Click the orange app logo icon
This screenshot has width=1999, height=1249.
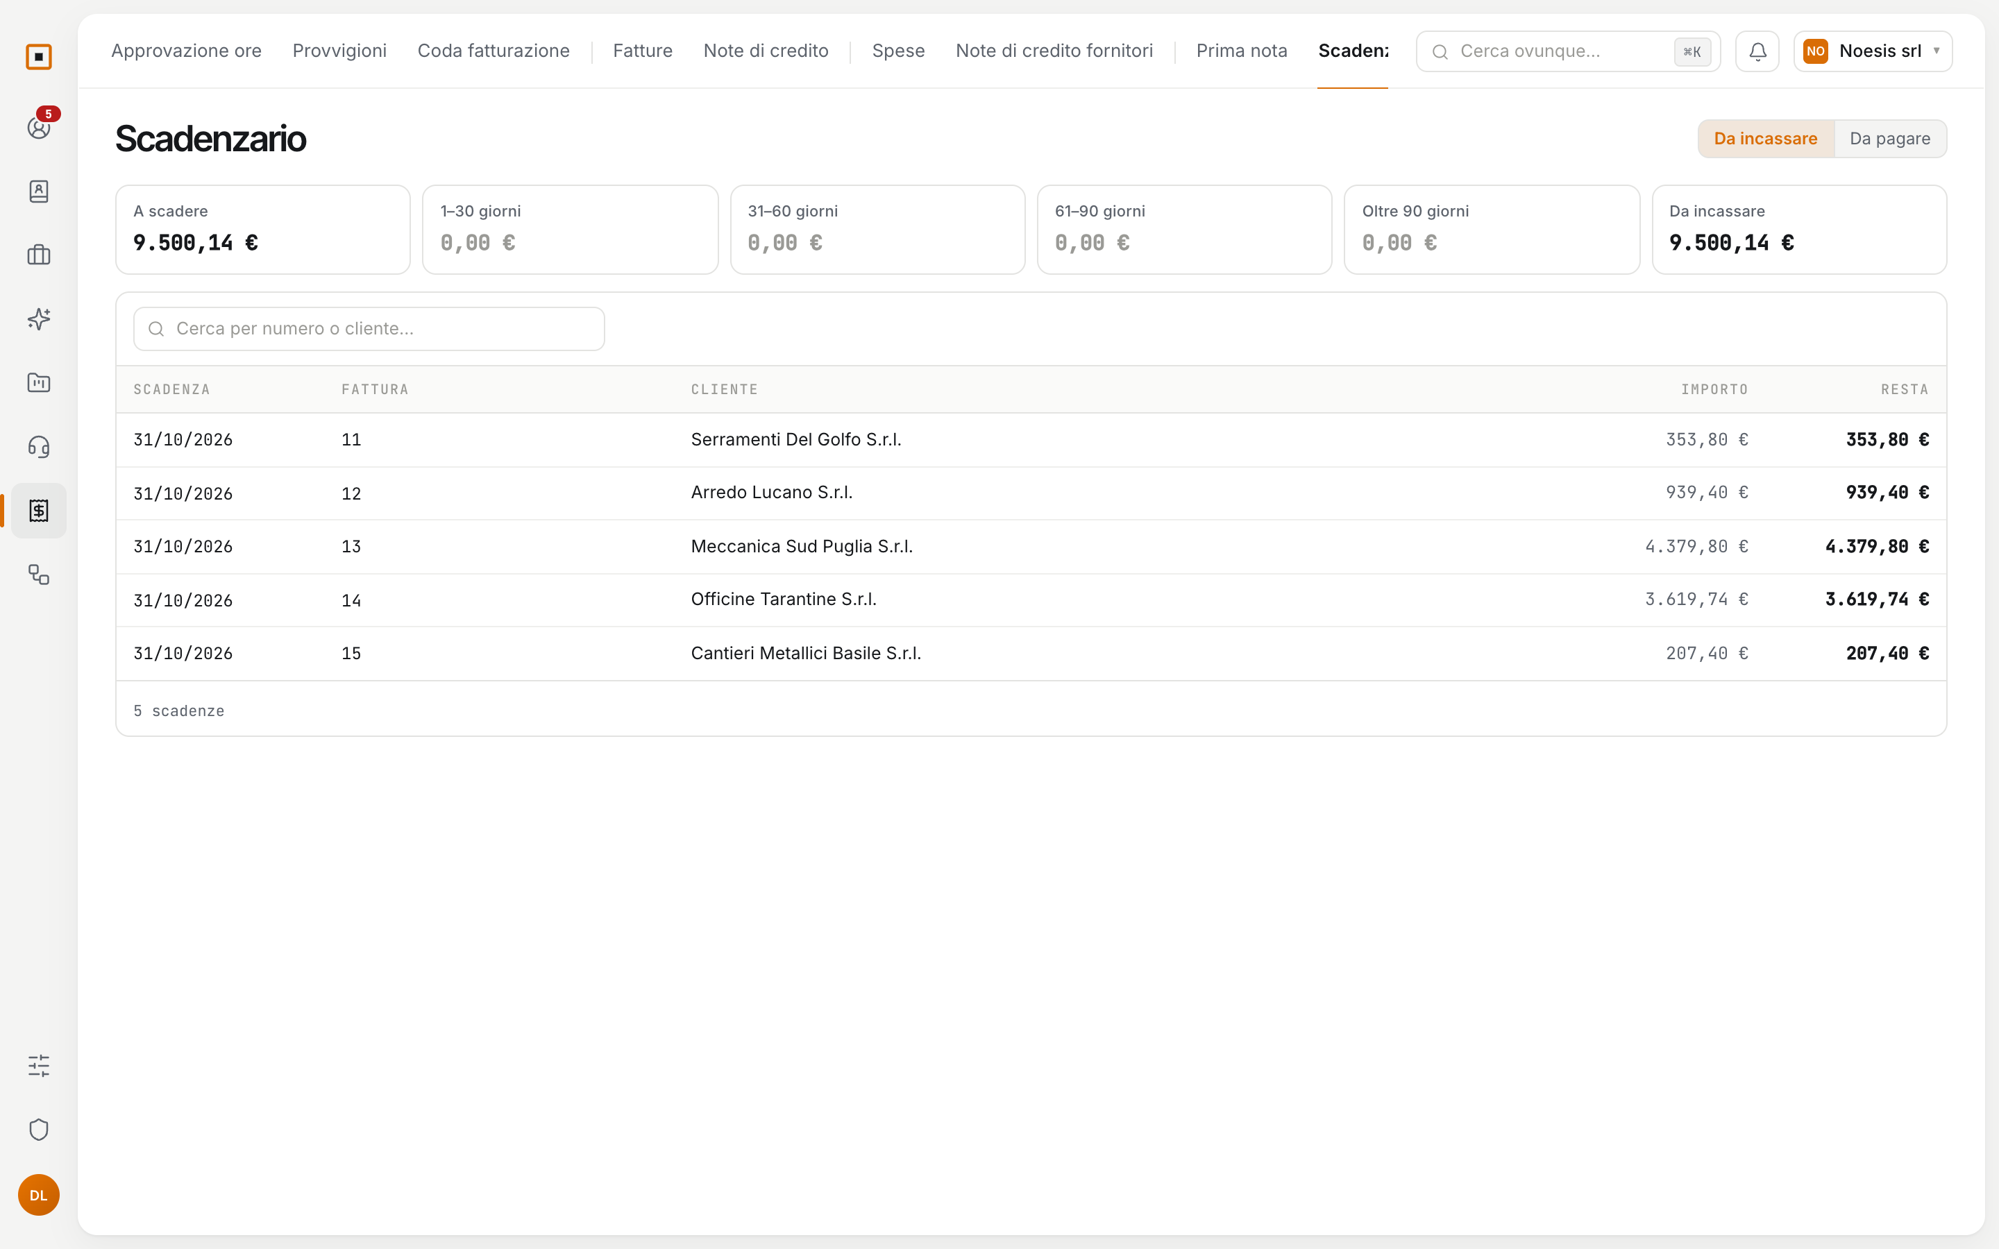39,57
